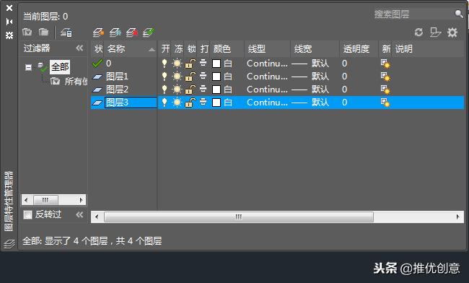
Task: Click the plot printer icon for 图层3
Action: click(203, 103)
